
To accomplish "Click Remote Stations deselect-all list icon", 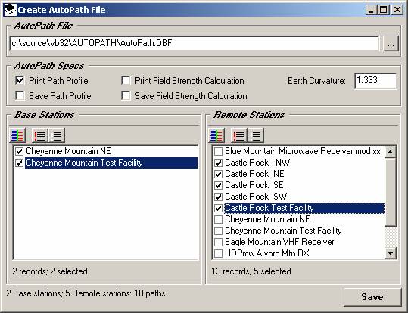I will point(257,135).
